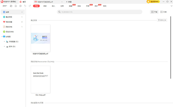
Task: Click the quick search document field
Action: click(x=99, y=12)
